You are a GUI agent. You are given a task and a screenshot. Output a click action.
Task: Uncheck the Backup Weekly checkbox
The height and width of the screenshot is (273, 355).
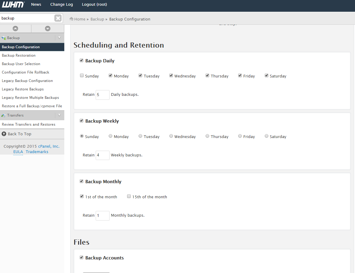(x=82, y=121)
